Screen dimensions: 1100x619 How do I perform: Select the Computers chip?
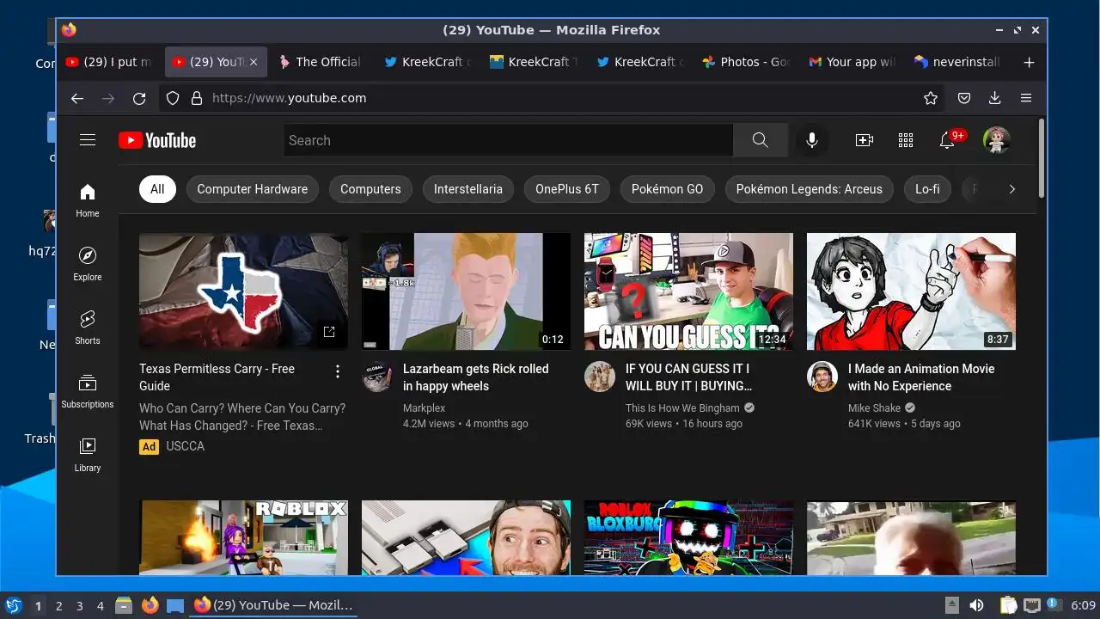tap(370, 189)
